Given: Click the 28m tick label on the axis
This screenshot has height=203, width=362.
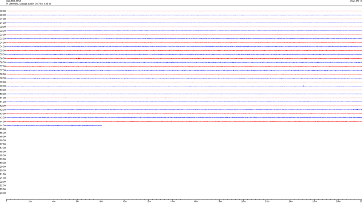Looking at the screenshot, I should tap(338, 201).
